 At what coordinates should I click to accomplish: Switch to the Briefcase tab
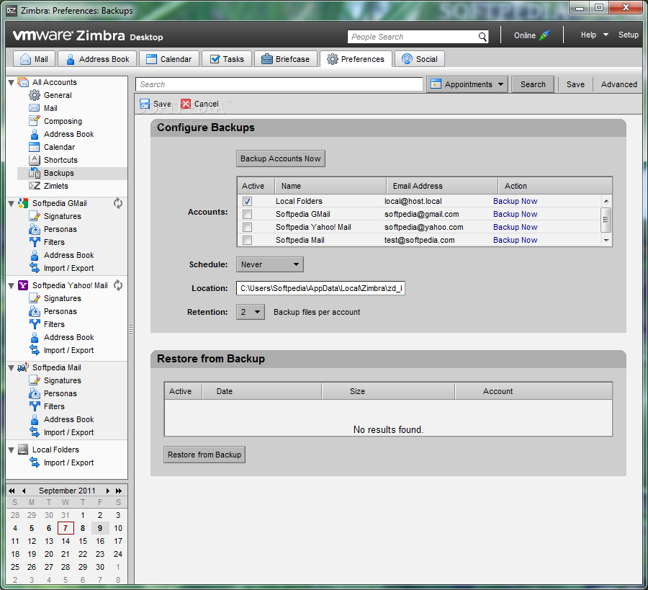point(286,59)
